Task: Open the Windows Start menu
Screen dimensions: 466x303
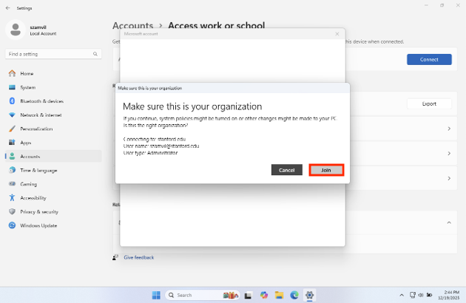Action: click(x=156, y=295)
